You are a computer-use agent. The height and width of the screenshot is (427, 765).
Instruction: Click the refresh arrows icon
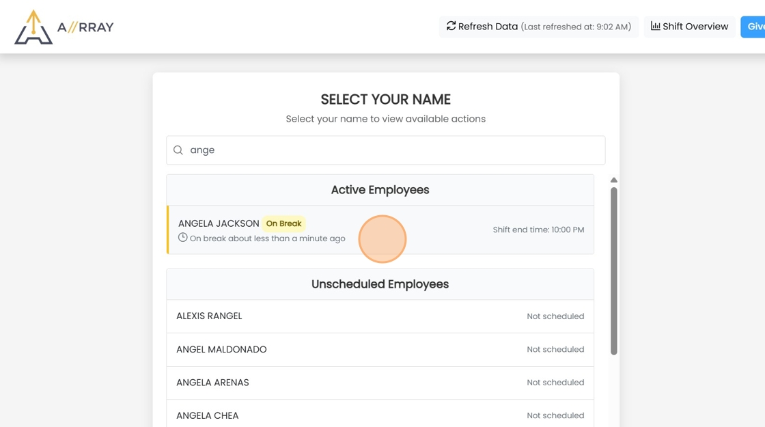pyautogui.click(x=451, y=26)
